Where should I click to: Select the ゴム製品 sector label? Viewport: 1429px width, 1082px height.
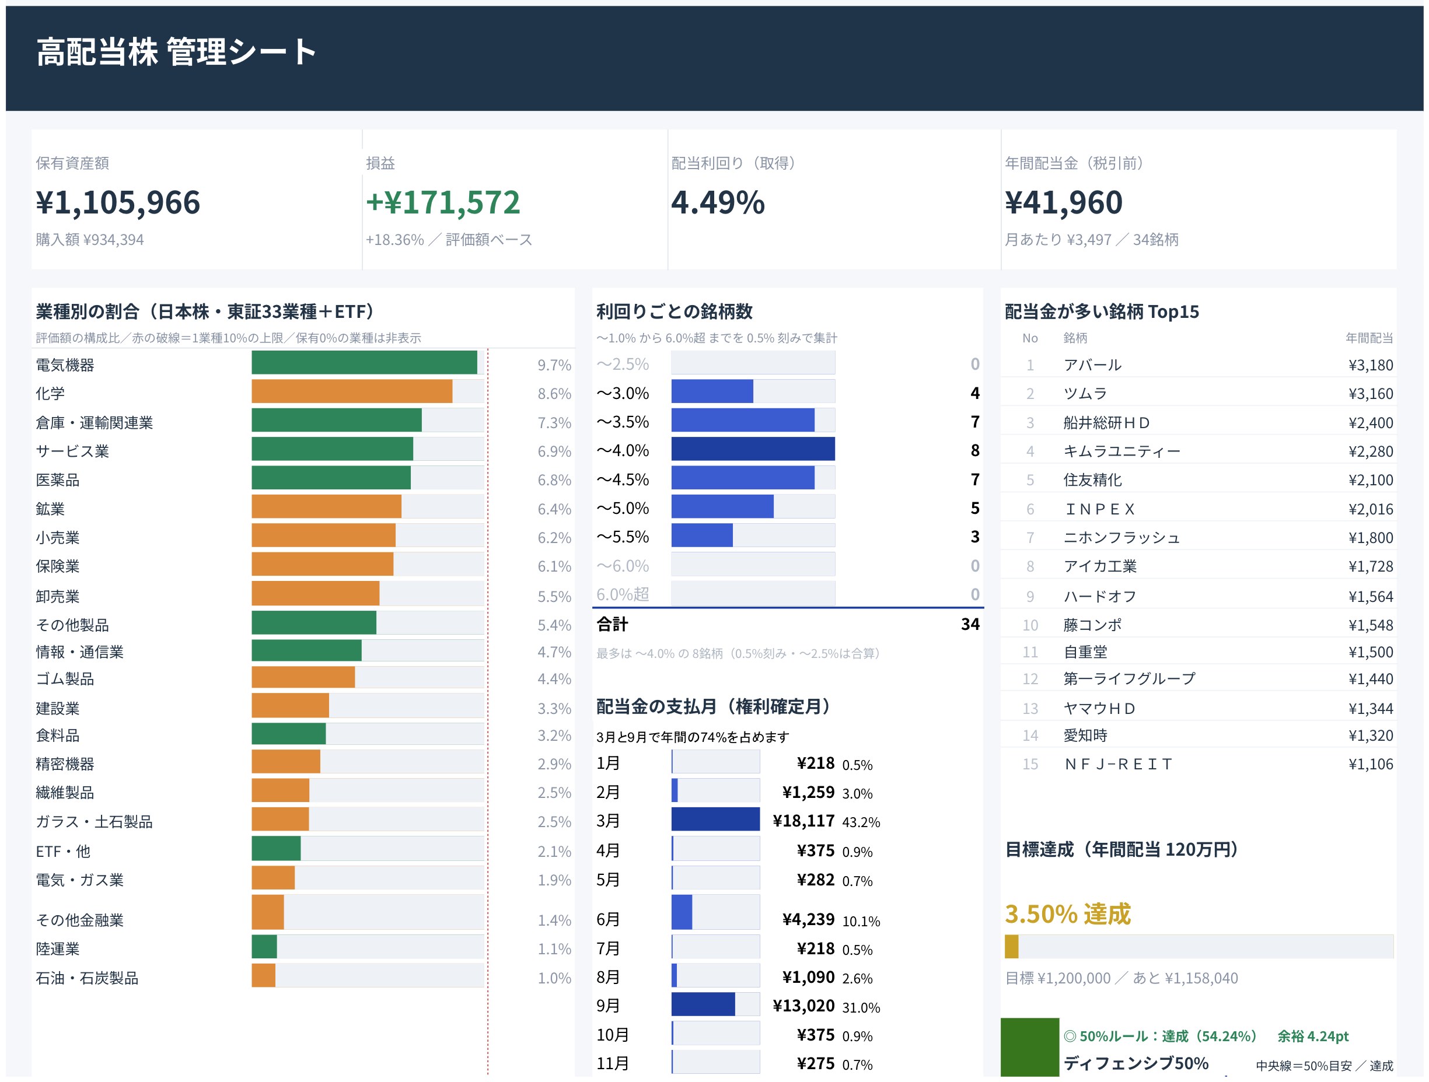click(65, 678)
